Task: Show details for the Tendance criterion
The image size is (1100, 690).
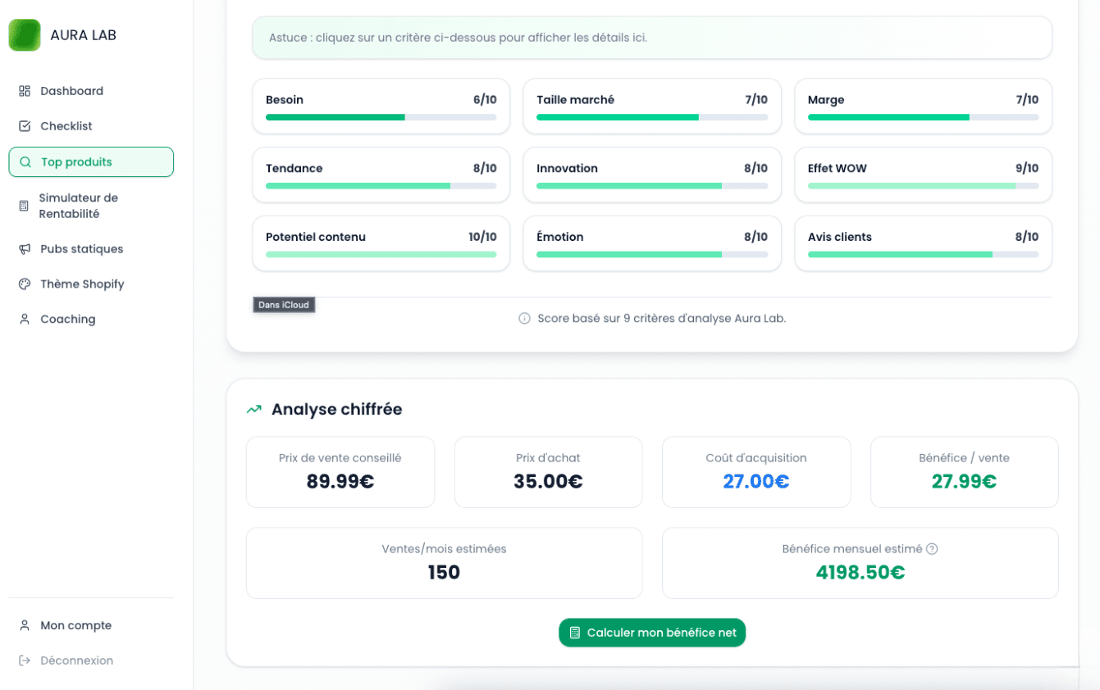Action: coord(381,175)
